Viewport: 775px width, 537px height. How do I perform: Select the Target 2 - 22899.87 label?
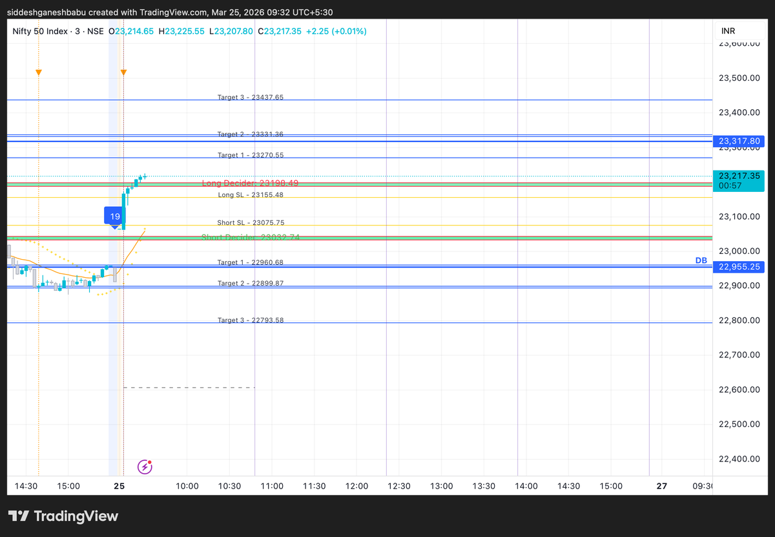(251, 283)
